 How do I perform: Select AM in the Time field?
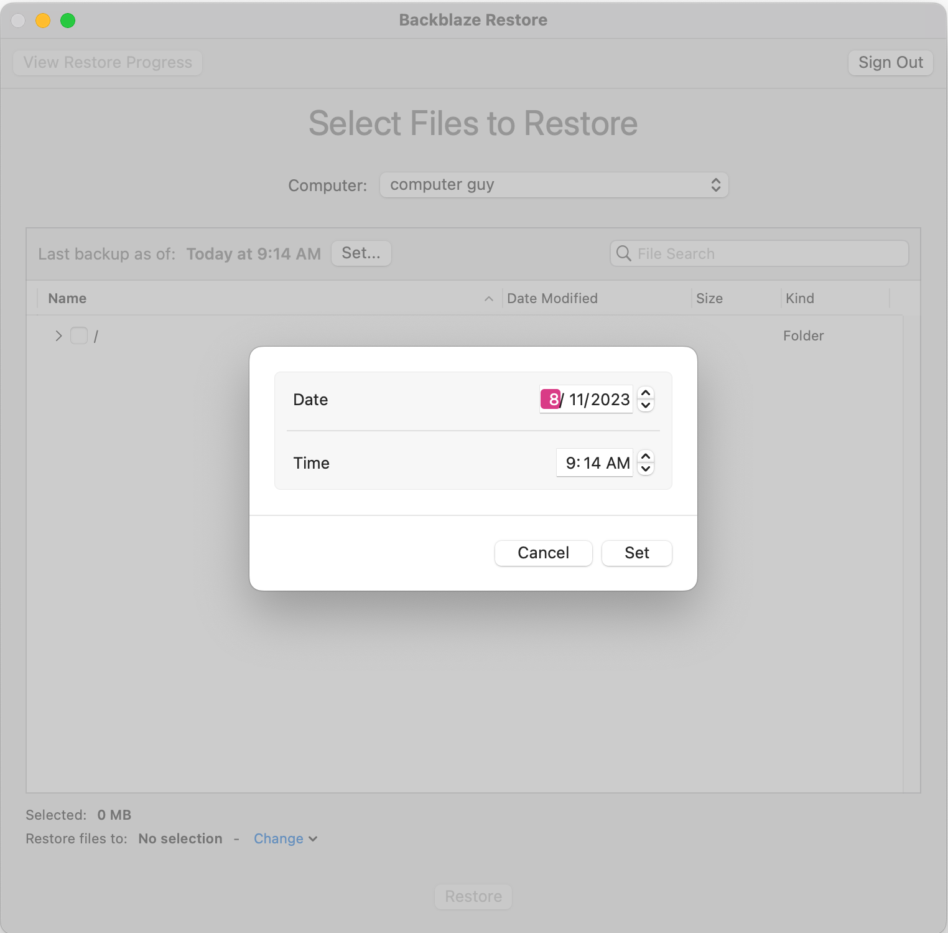618,463
